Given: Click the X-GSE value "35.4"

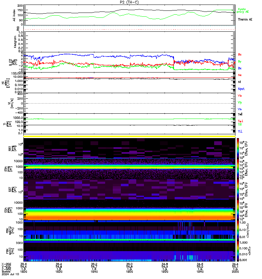Looking at the screenshot, I should coord(59,264).
